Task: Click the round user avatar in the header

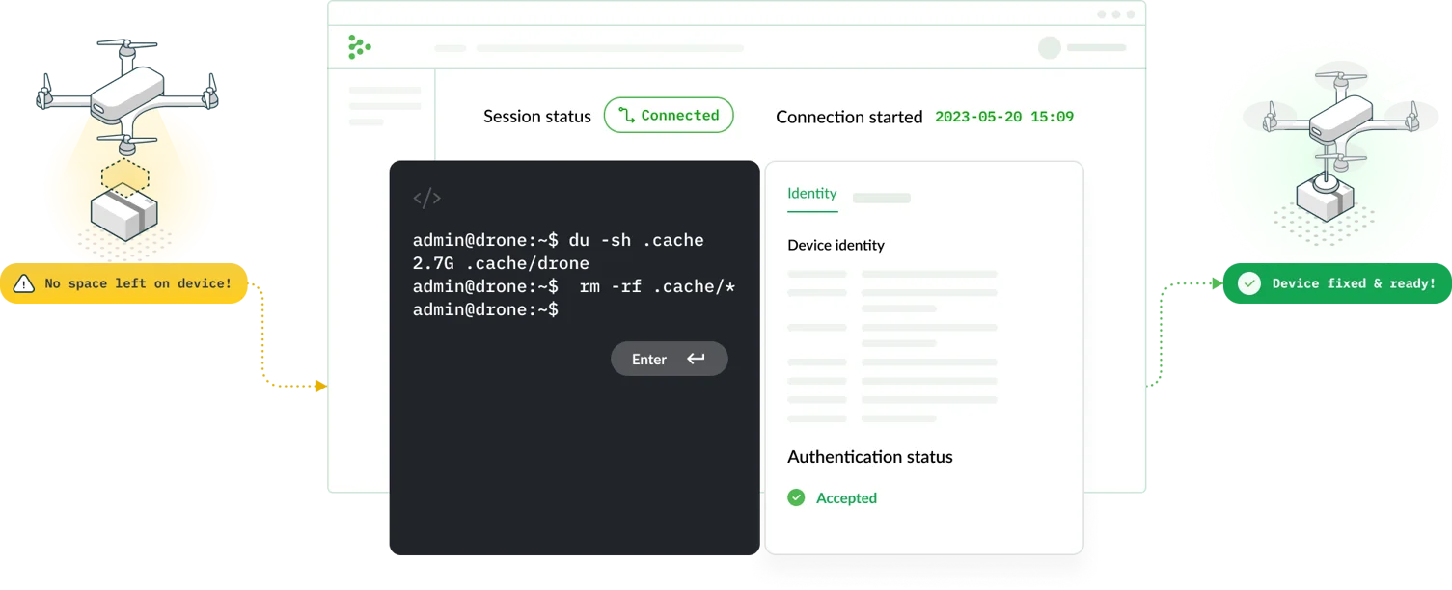Action: [x=1050, y=47]
